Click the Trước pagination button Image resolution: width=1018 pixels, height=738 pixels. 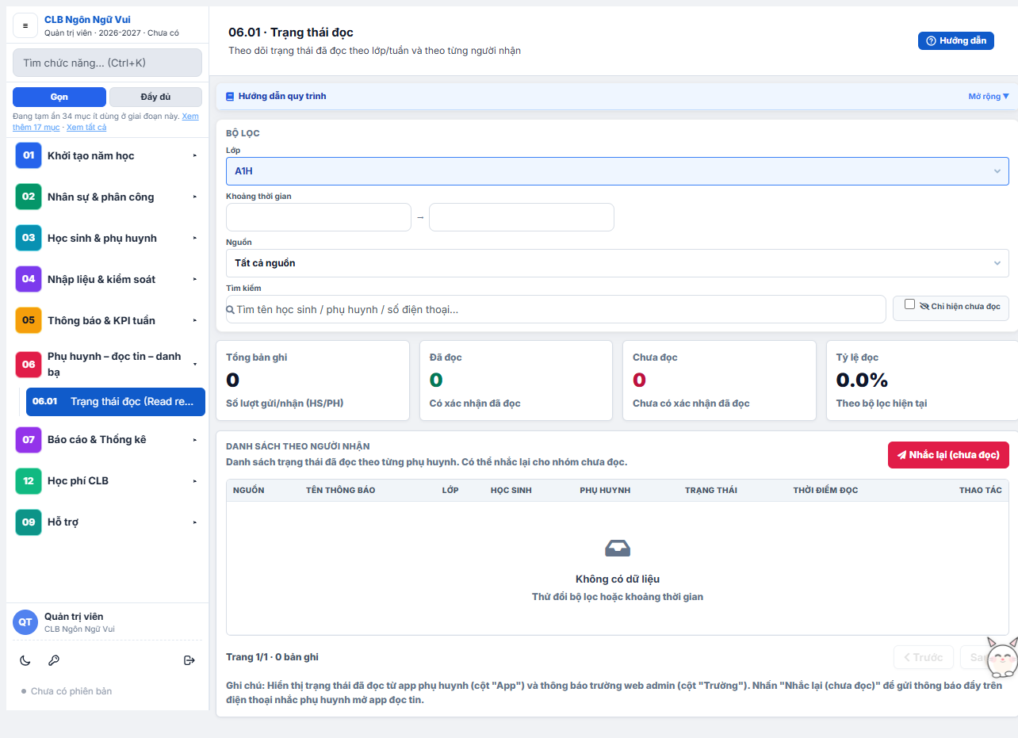[923, 657]
